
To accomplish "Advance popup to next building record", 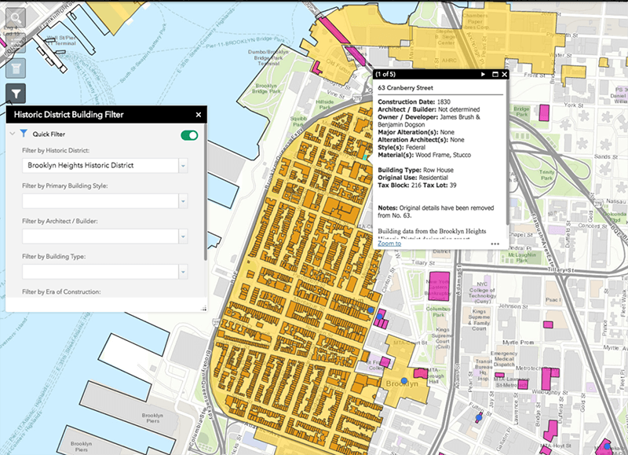I will pos(483,73).
